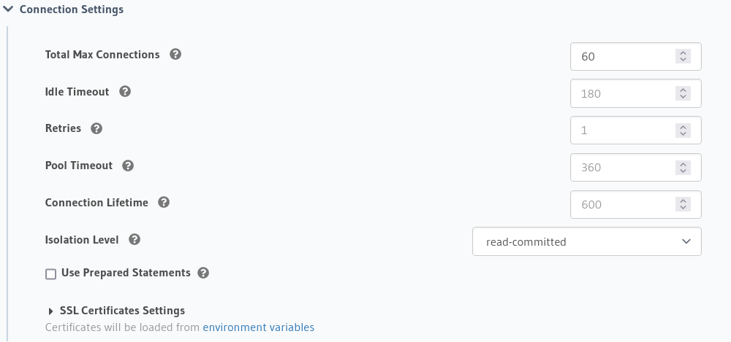Image resolution: width=731 pixels, height=342 pixels.
Task: Open the environment variables link
Action: coord(258,327)
